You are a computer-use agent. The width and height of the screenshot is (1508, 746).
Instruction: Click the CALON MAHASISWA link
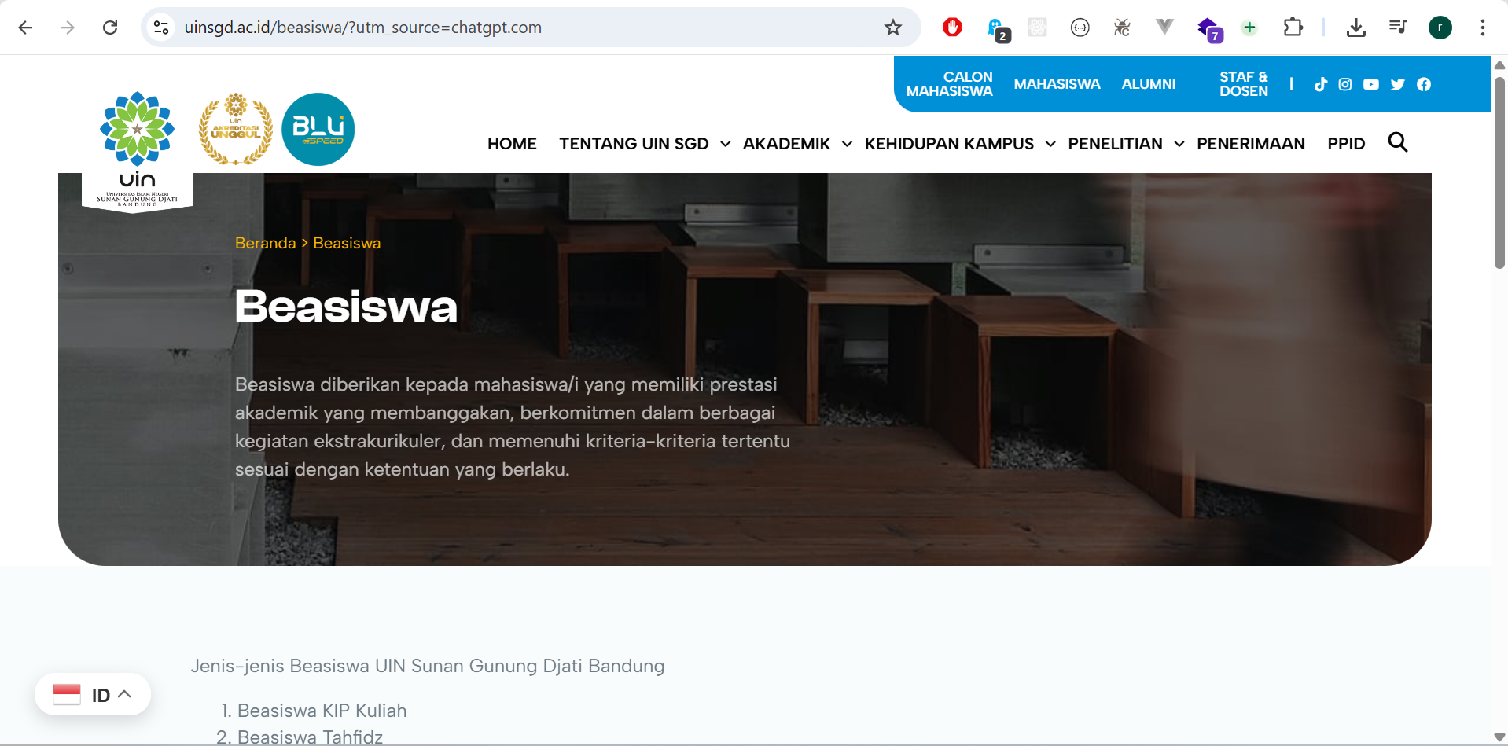click(x=949, y=84)
